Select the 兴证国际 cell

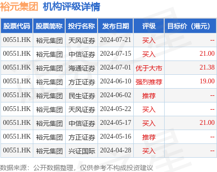tap(82, 151)
